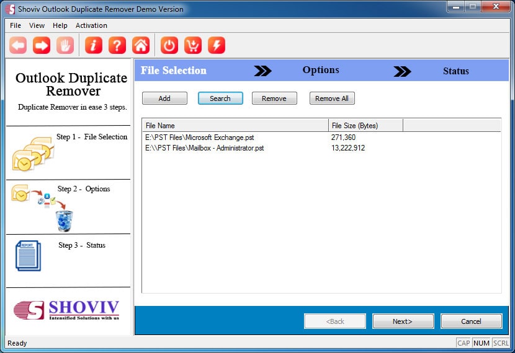
Task: Sort by the File Name column header
Action: 235,126
